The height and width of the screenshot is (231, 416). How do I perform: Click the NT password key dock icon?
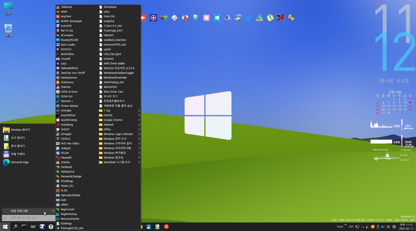281,18
